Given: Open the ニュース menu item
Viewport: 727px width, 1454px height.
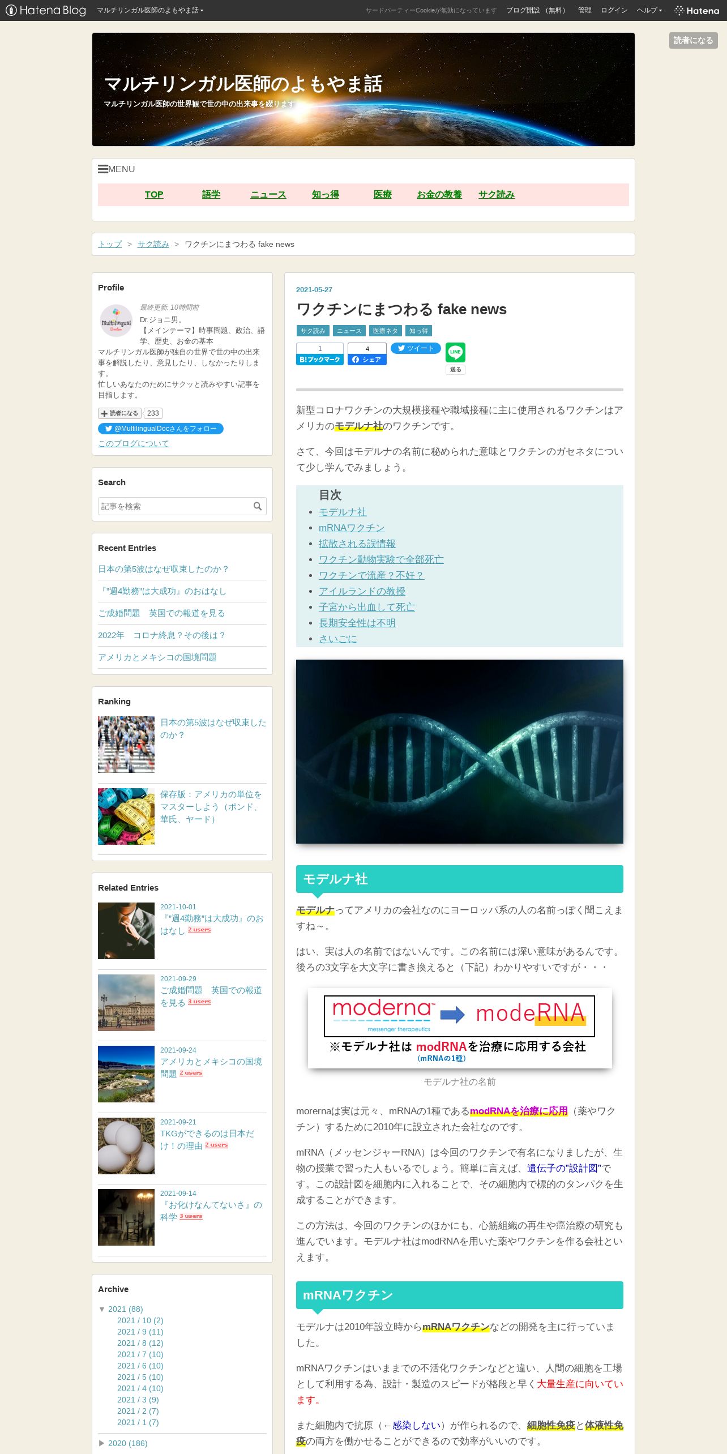Looking at the screenshot, I should coord(268,194).
